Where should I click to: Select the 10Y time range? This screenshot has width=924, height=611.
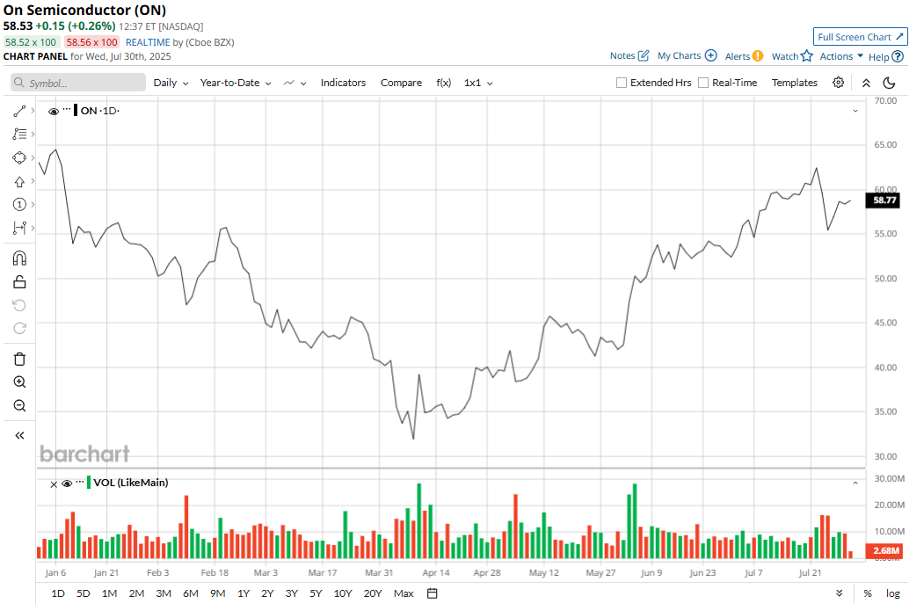coord(342,593)
